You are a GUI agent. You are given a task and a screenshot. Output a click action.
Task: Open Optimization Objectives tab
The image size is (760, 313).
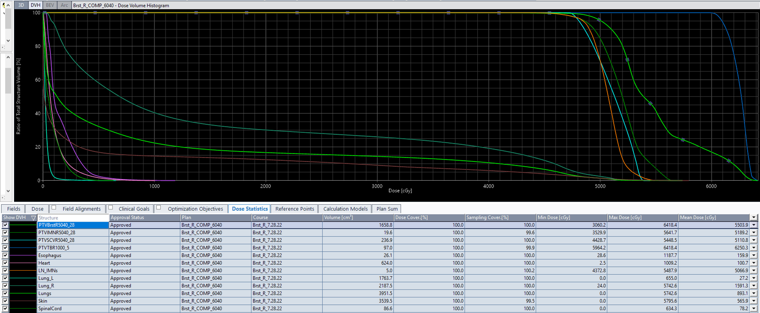coord(195,209)
